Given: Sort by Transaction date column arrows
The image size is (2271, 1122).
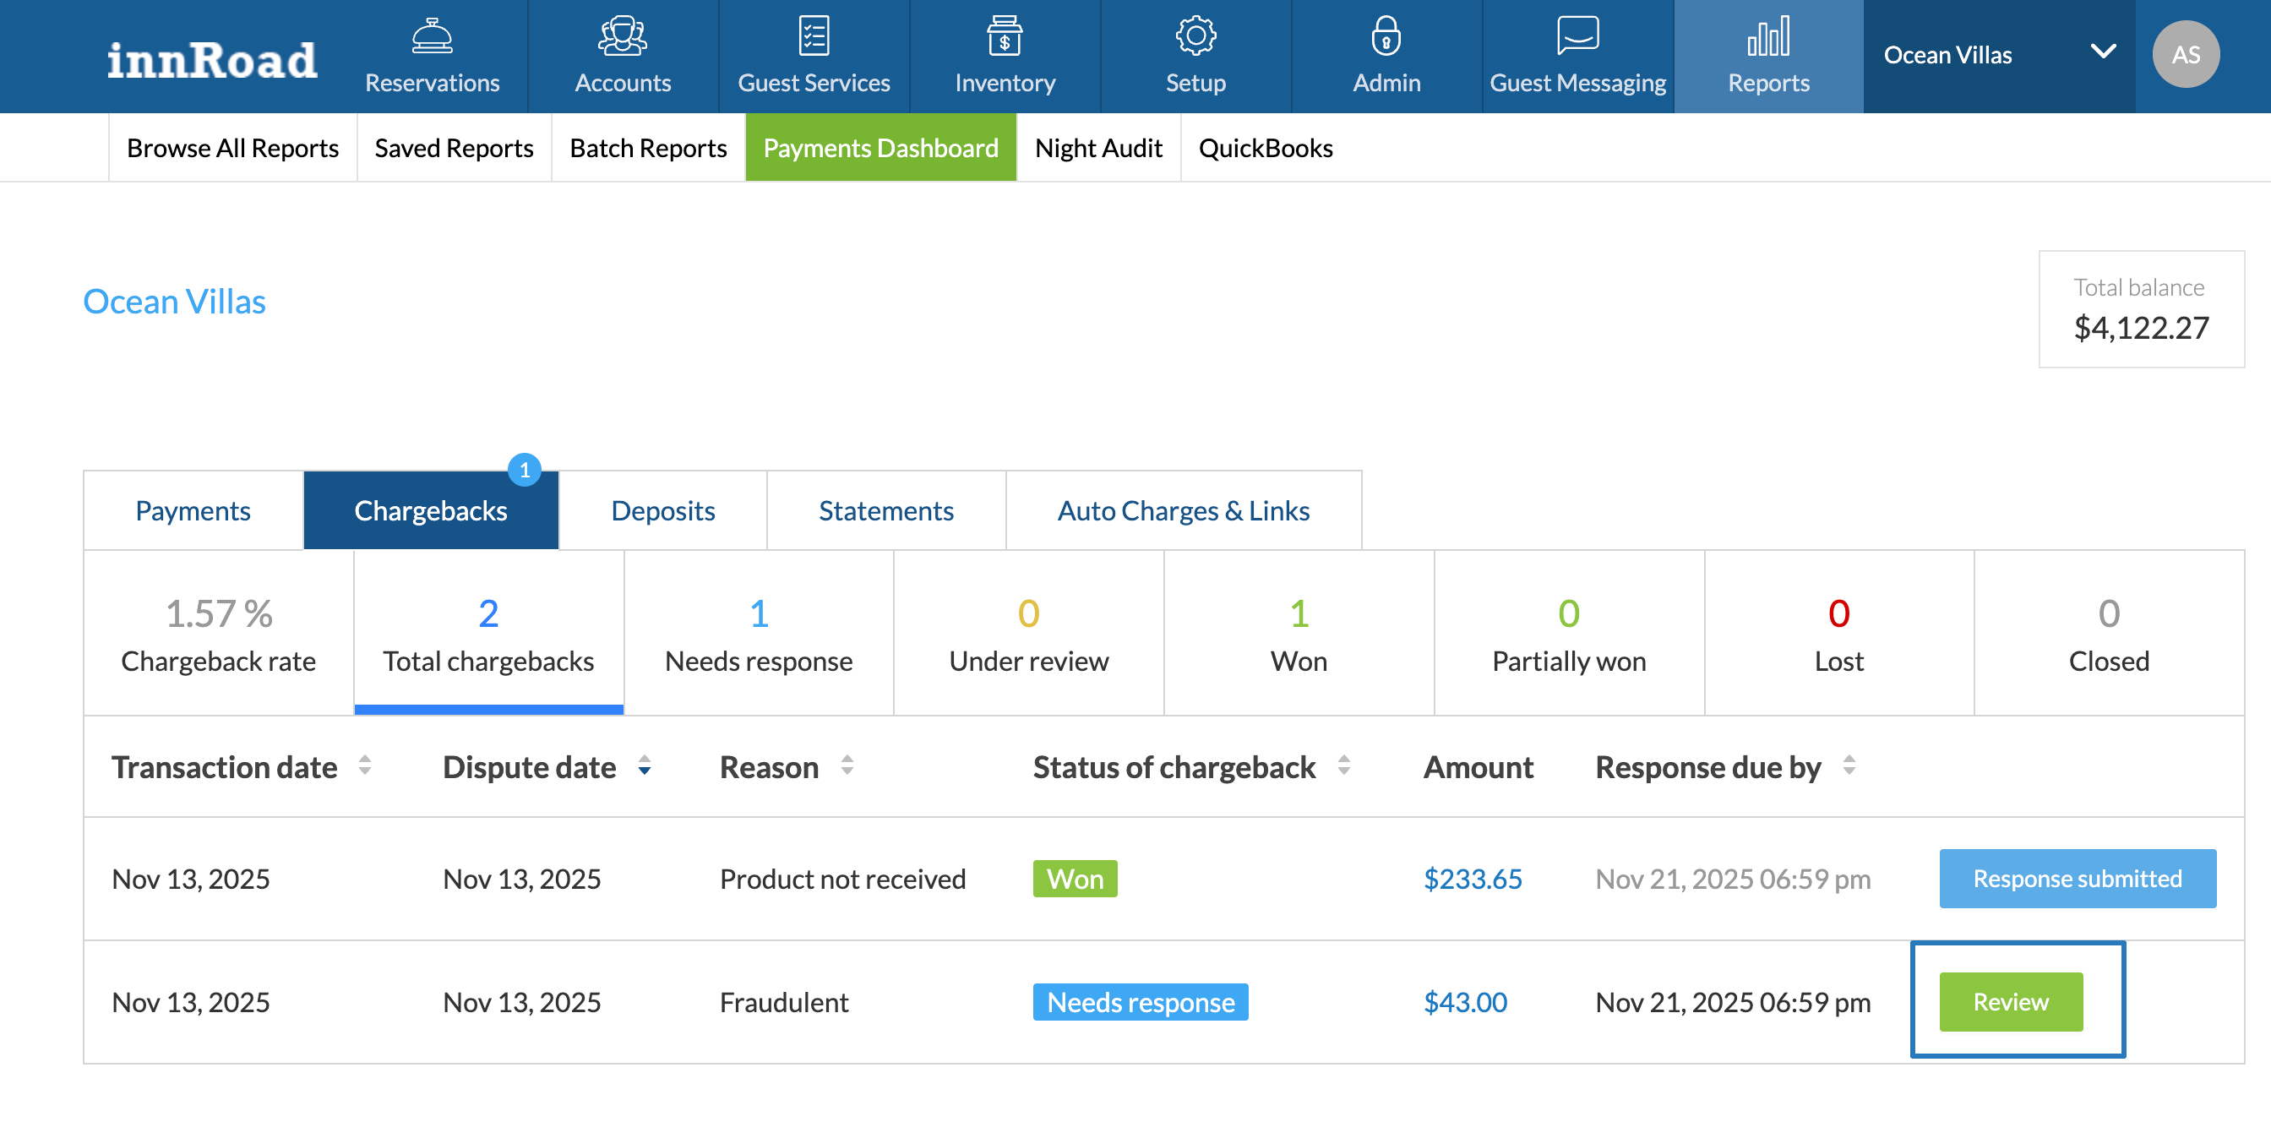Looking at the screenshot, I should (x=364, y=766).
